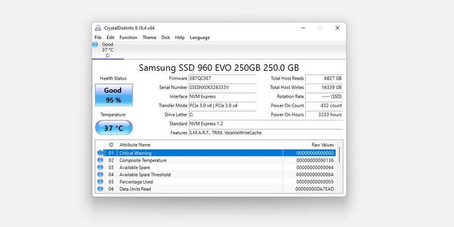The width and height of the screenshot is (454, 227).
Task: Click the Drive Letter C: field
Action: click(x=222, y=114)
